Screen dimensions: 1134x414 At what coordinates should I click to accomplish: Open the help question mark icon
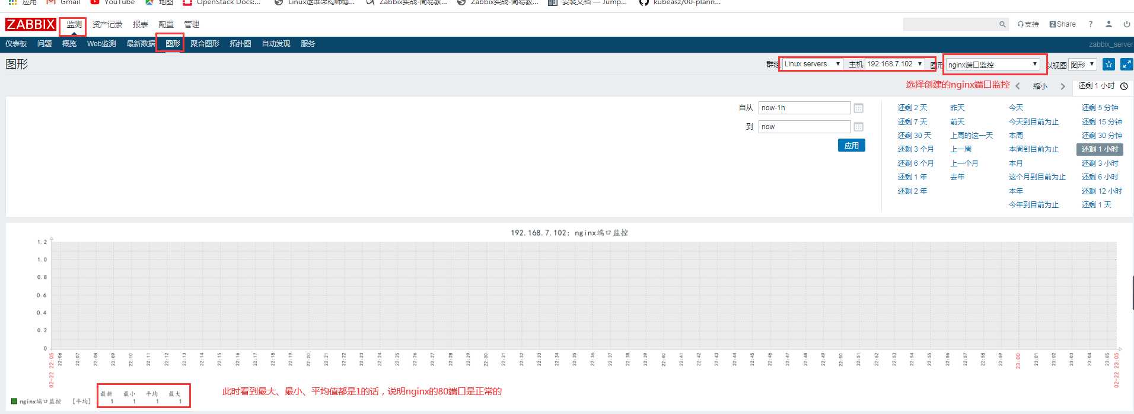[1090, 24]
